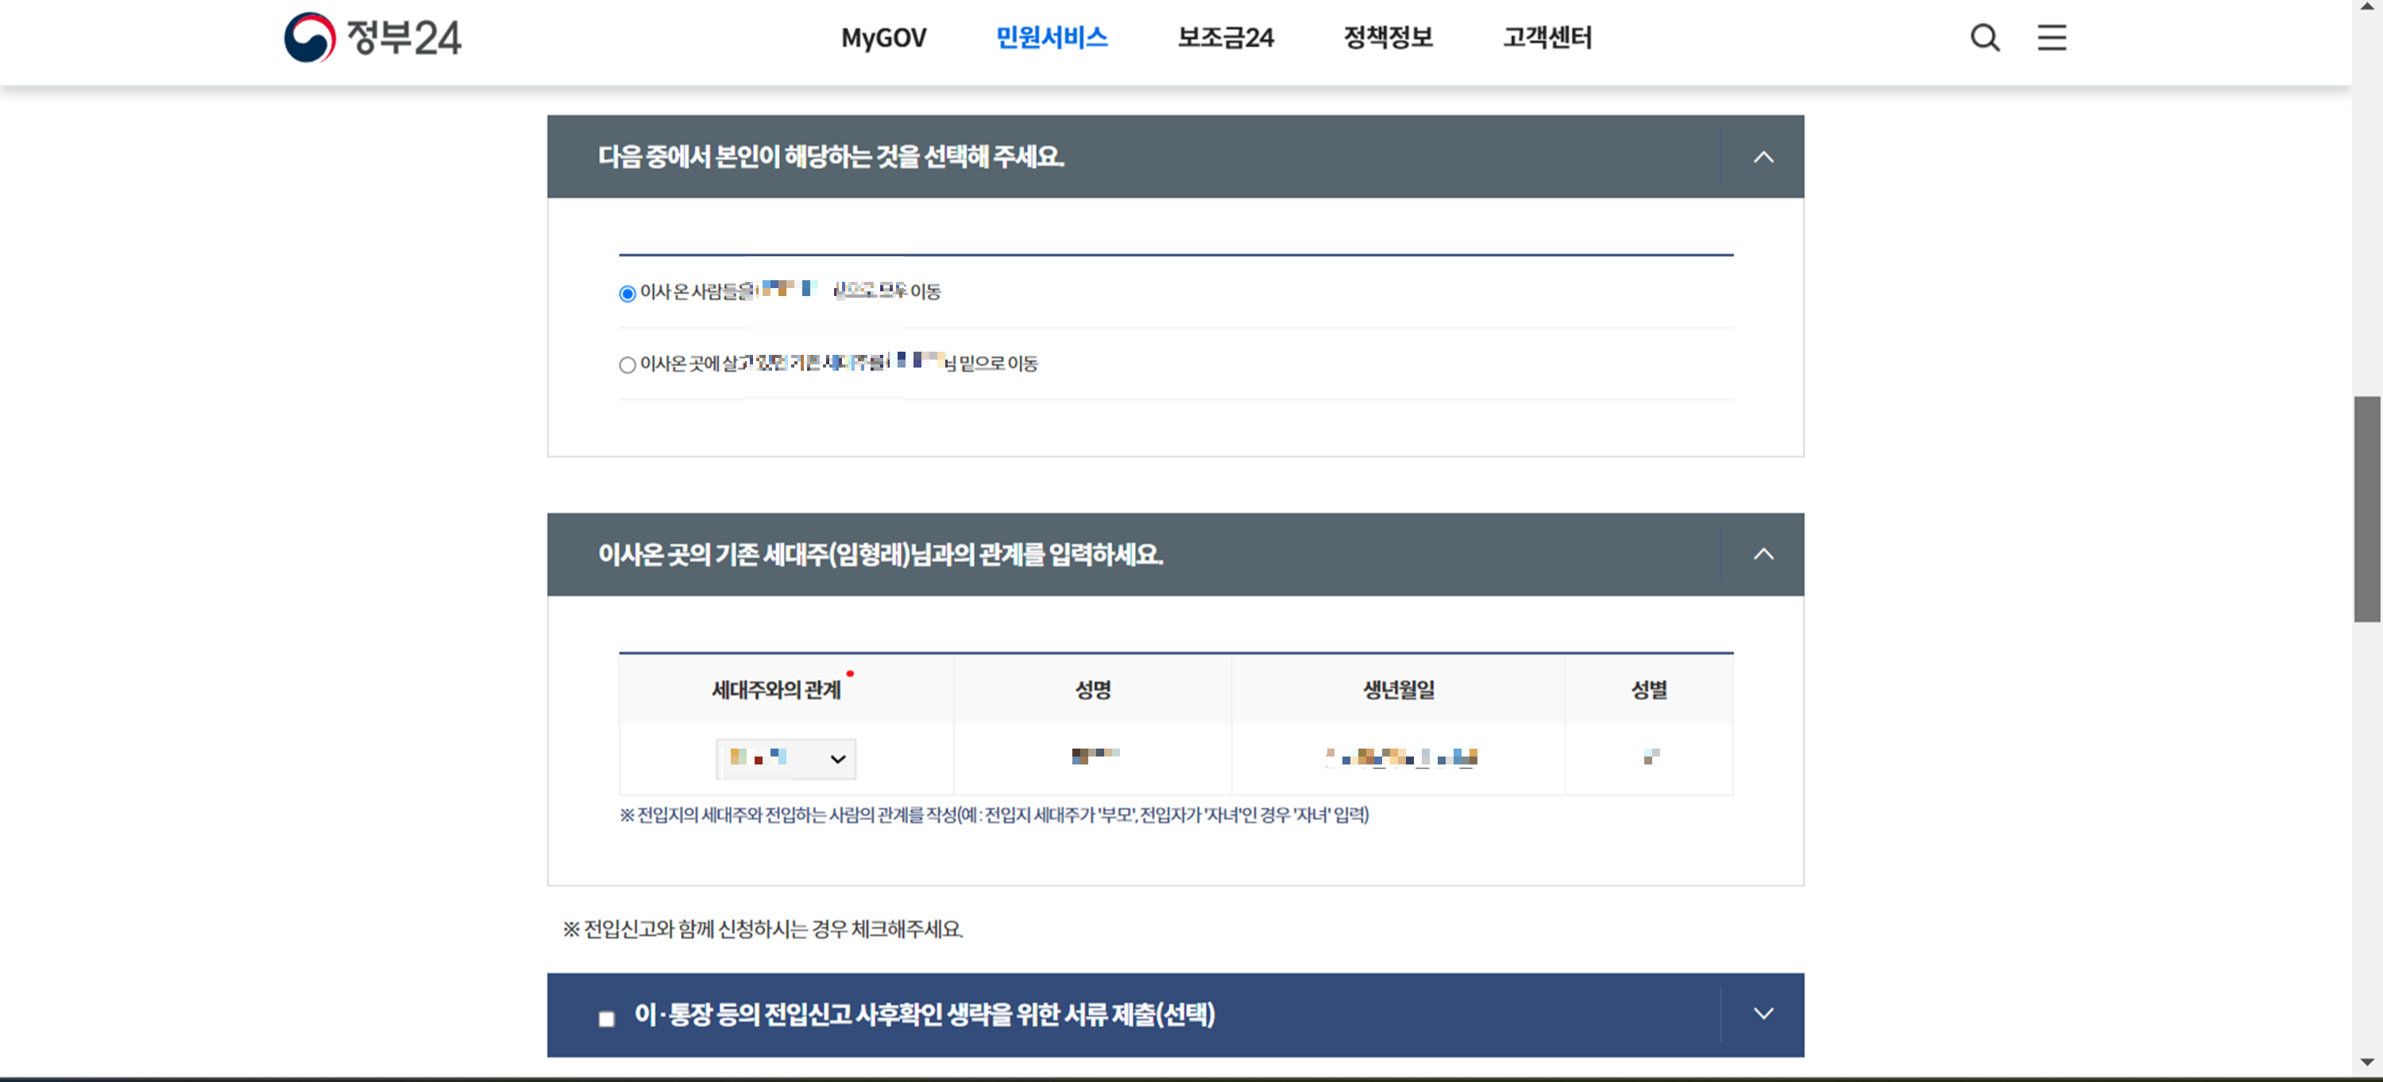The height and width of the screenshot is (1082, 2383).
Task: Open the 민원서비스 menu
Action: pos(1051,38)
